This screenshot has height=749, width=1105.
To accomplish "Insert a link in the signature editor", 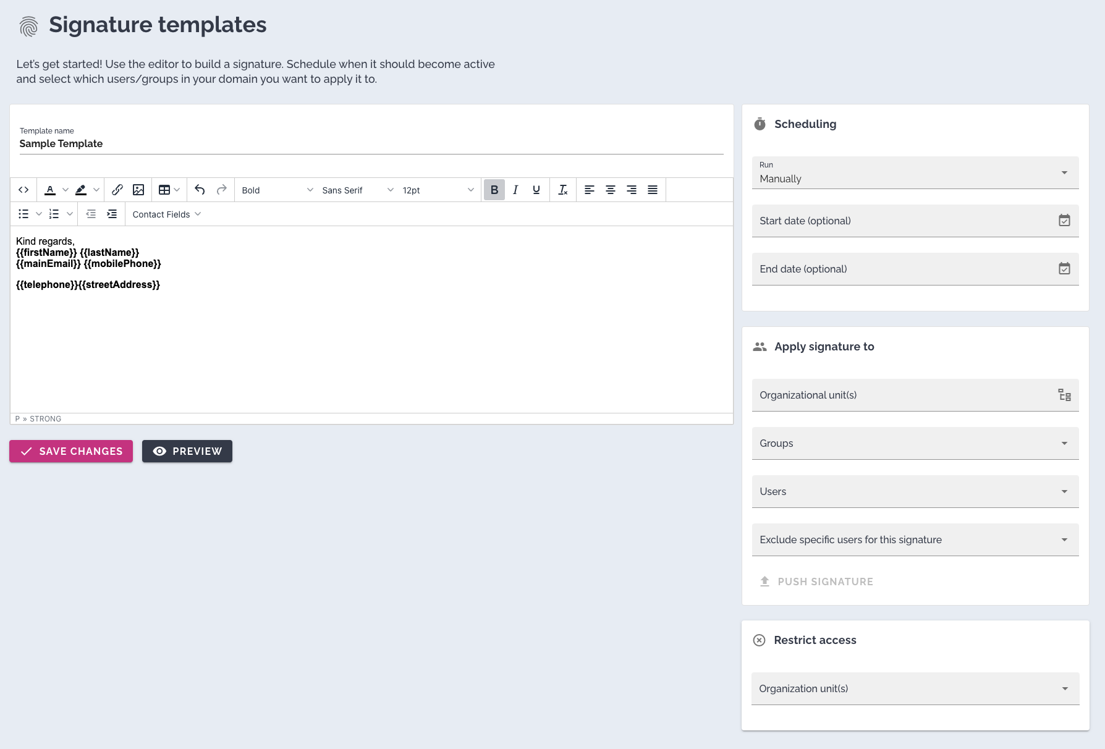I will 117,190.
